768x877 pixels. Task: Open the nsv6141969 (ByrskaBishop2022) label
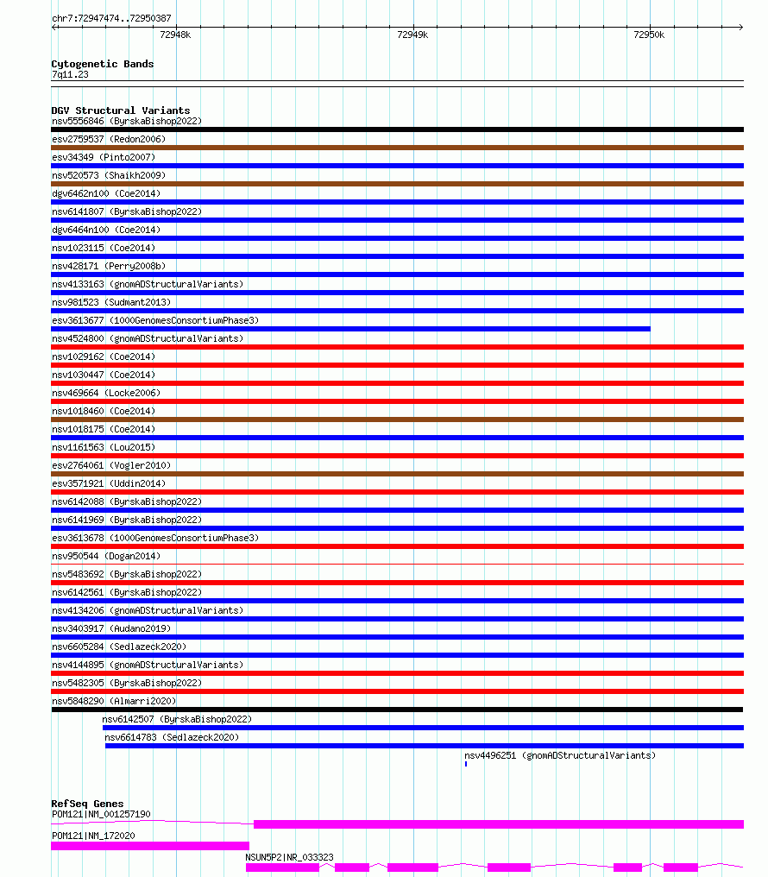(127, 520)
